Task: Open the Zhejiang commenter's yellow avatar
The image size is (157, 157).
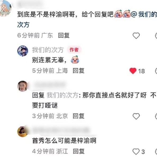Action: point(22,132)
